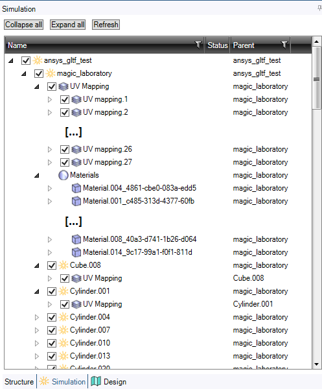Expand the Cylinder.010 node

37,343
